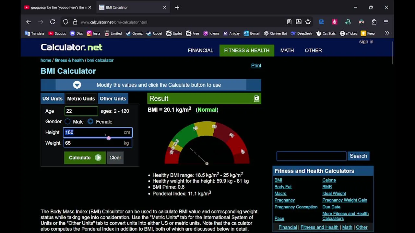Open a new browser tab
The width and height of the screenshot is (415, 233).
[177, 7]
